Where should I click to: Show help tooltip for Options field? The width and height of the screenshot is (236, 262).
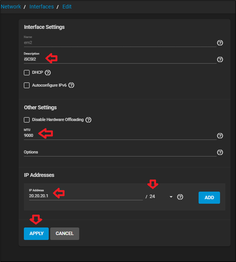pos(220,152)
